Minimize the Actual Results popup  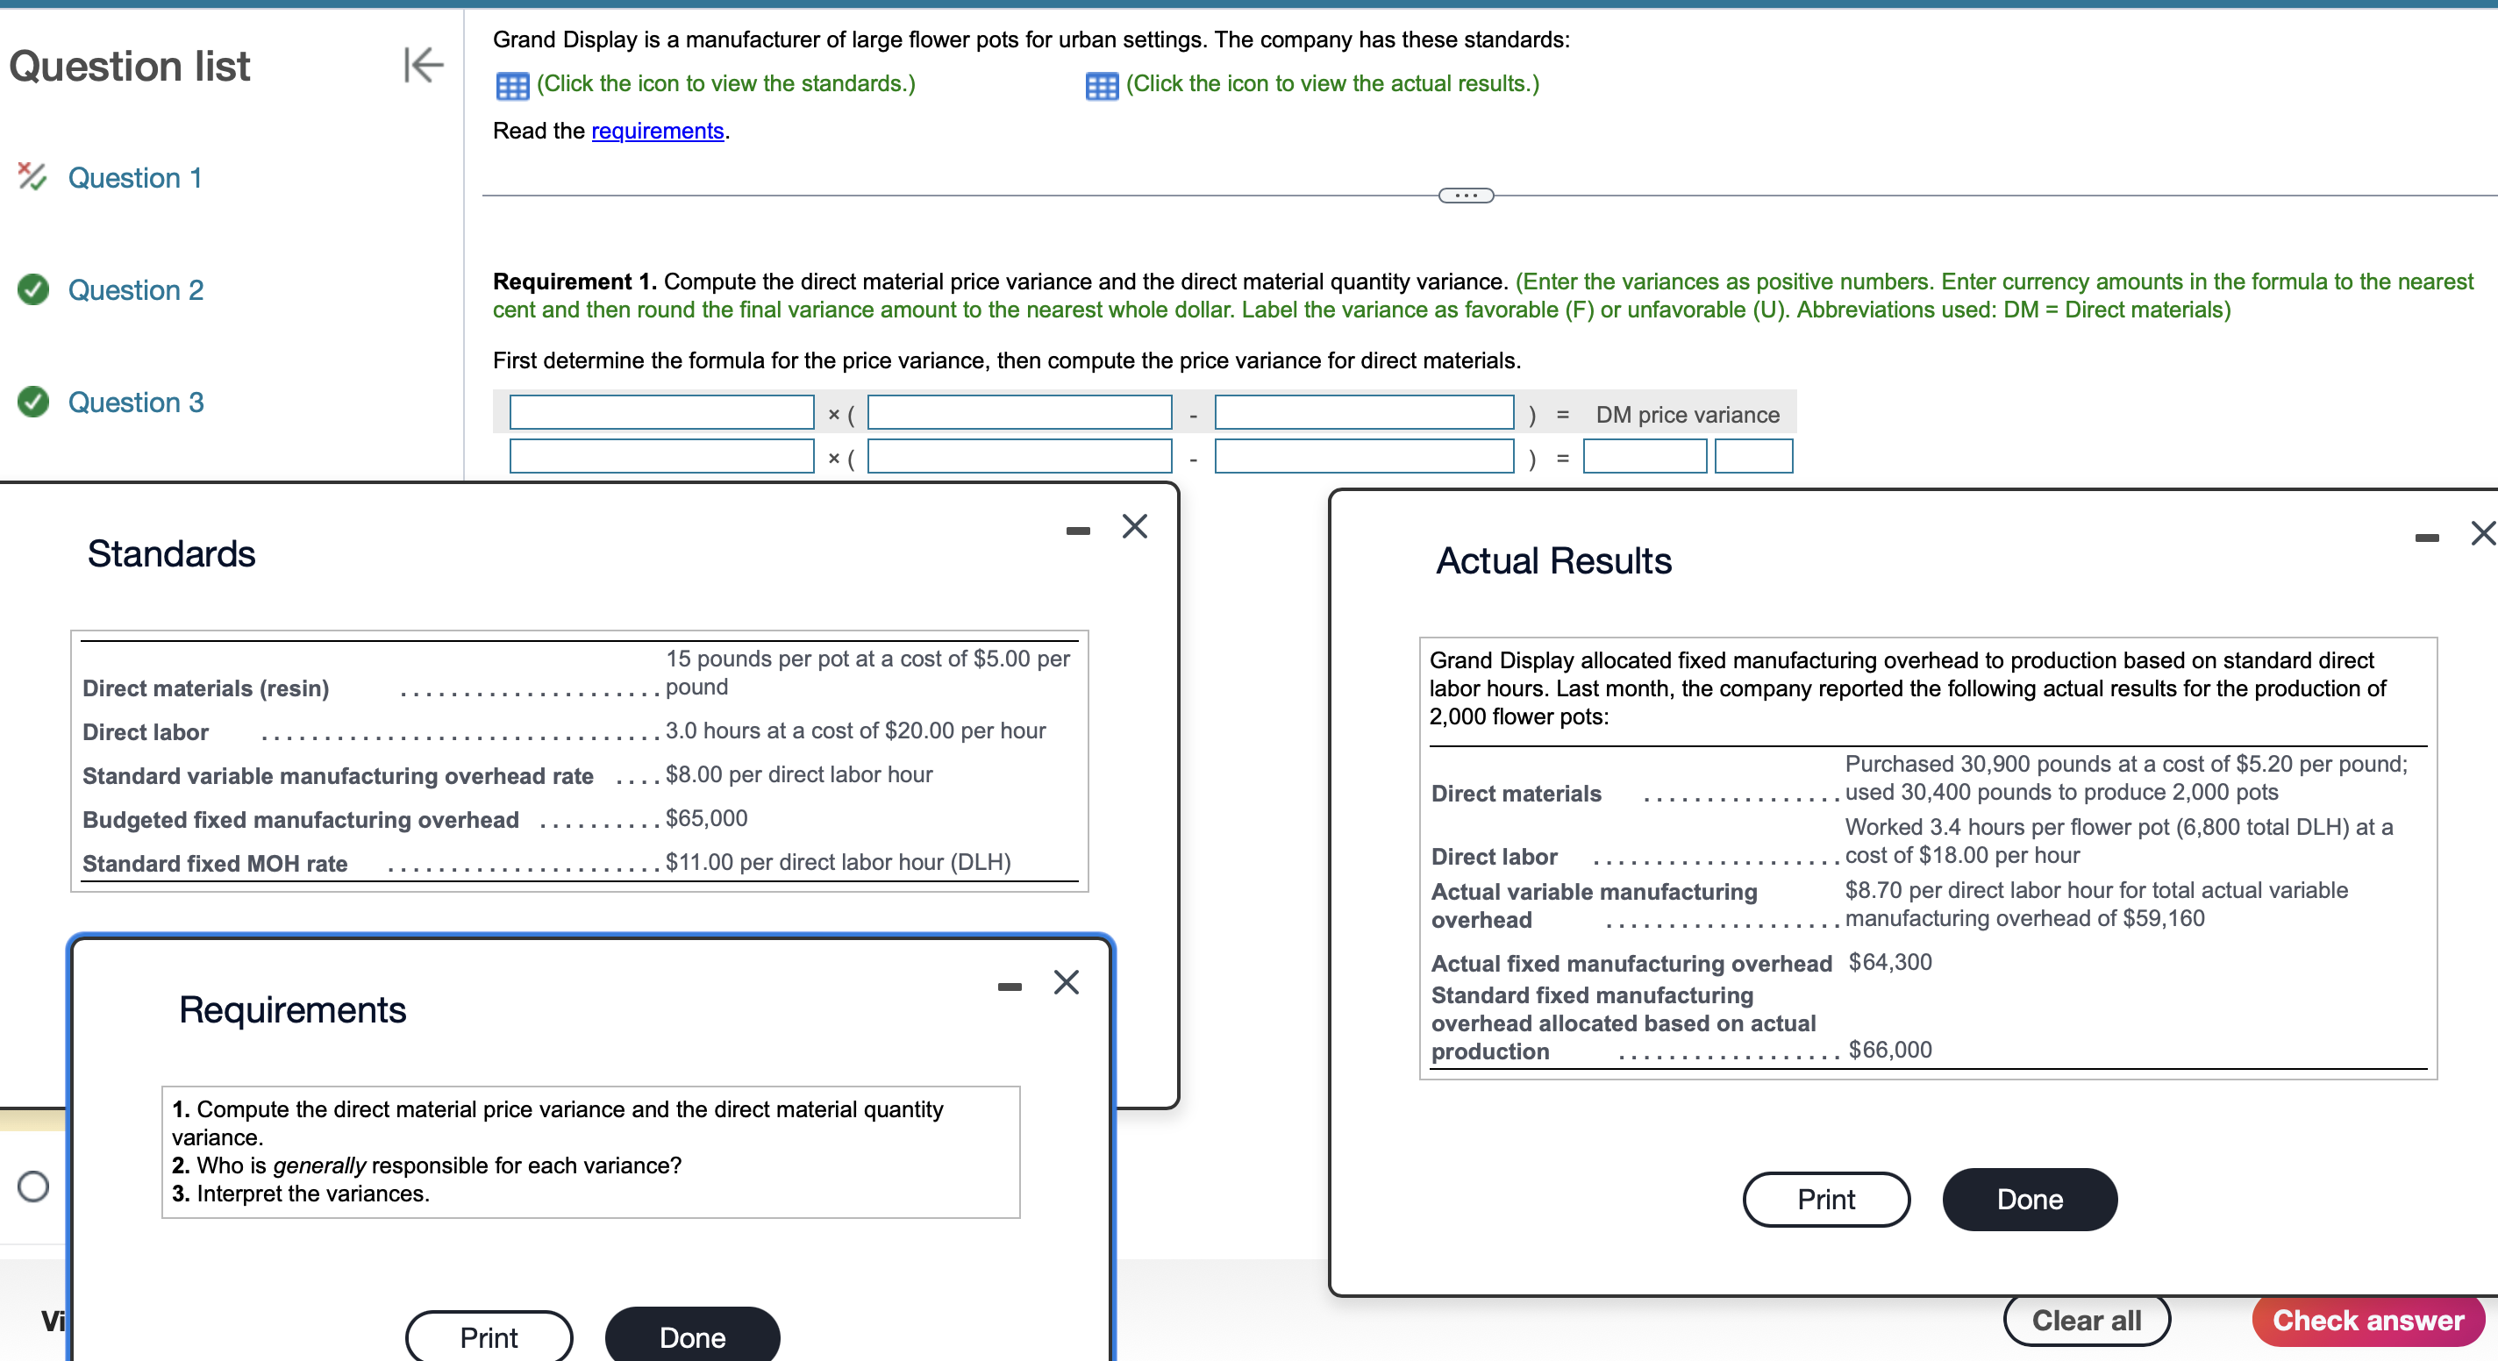point(2426,537)
